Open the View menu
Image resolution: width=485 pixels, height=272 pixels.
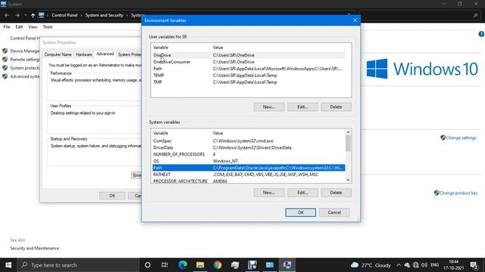[x=33, y=27]
